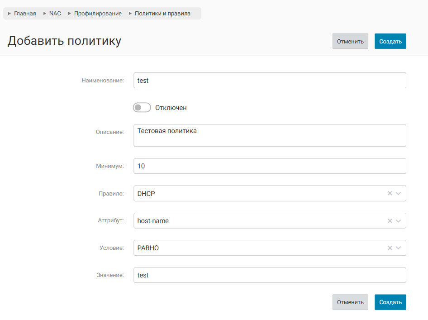The image size is (428, 320).
Task: Click into the Описание text area
Action: pos(270,135)
